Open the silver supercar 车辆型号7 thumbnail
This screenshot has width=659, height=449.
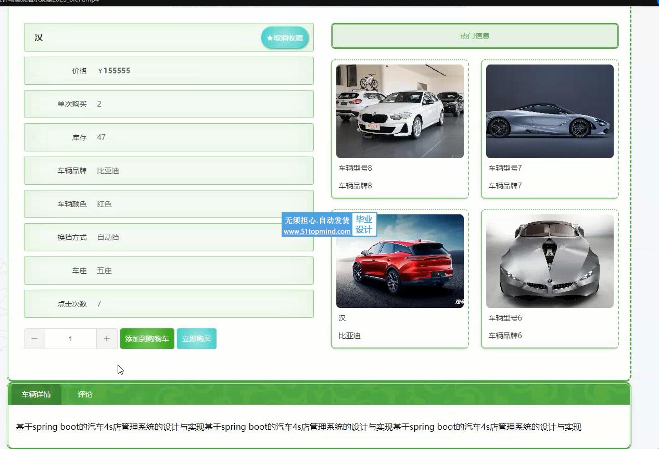tap(550, 111)
